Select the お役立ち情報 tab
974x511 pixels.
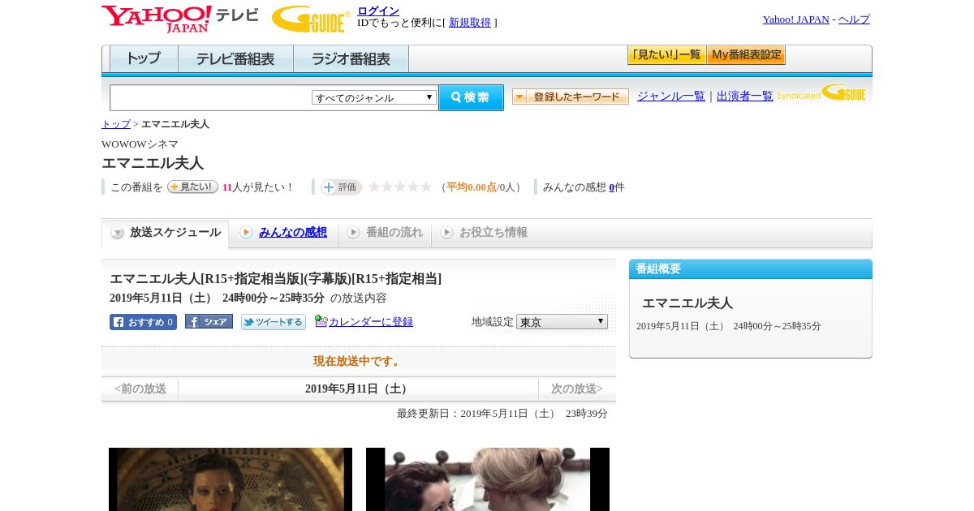click(484, 233)
